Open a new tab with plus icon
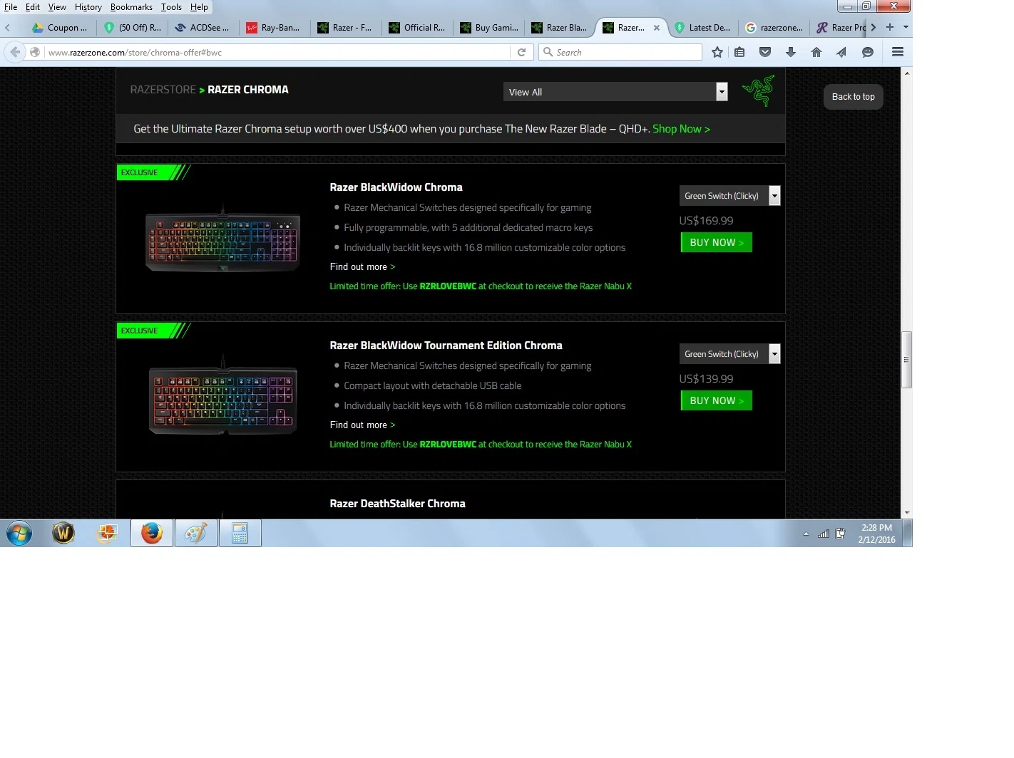The image size is (1014, 758). click(x=890, y=27)
